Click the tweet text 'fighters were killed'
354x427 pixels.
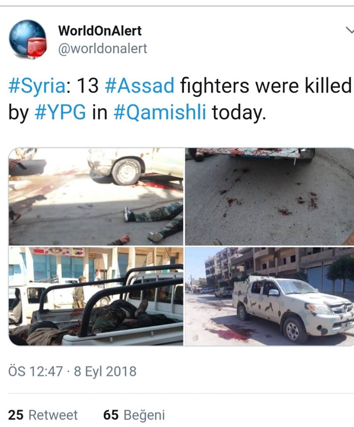tap(266, 85)
